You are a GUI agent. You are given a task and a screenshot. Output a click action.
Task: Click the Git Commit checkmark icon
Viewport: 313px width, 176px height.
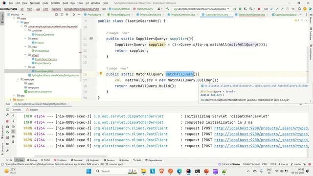click(x=277, y=9)
